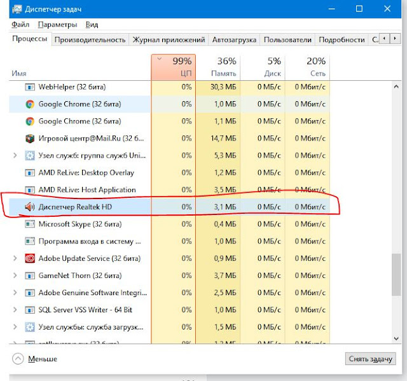
Task: Expand the SQL Server VSS Writer row
Action: click(x=15, y=310)
